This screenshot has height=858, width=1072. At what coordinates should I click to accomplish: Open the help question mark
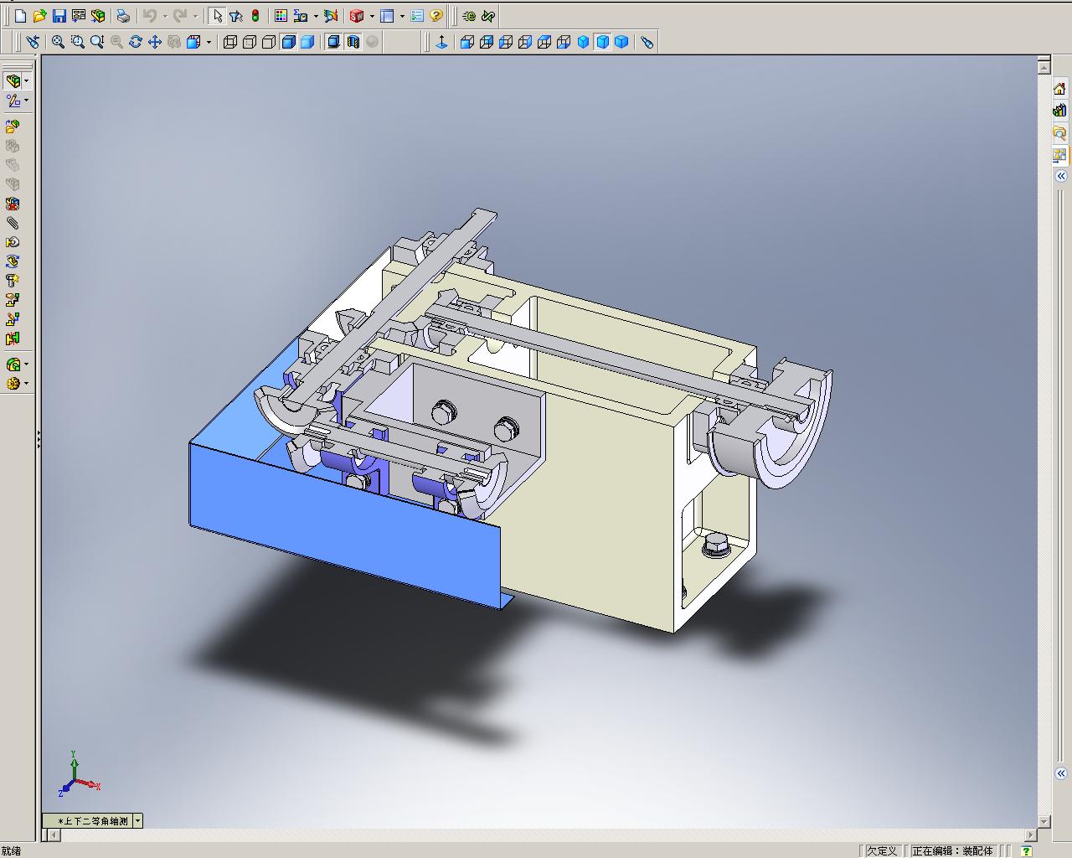[435, 16]
